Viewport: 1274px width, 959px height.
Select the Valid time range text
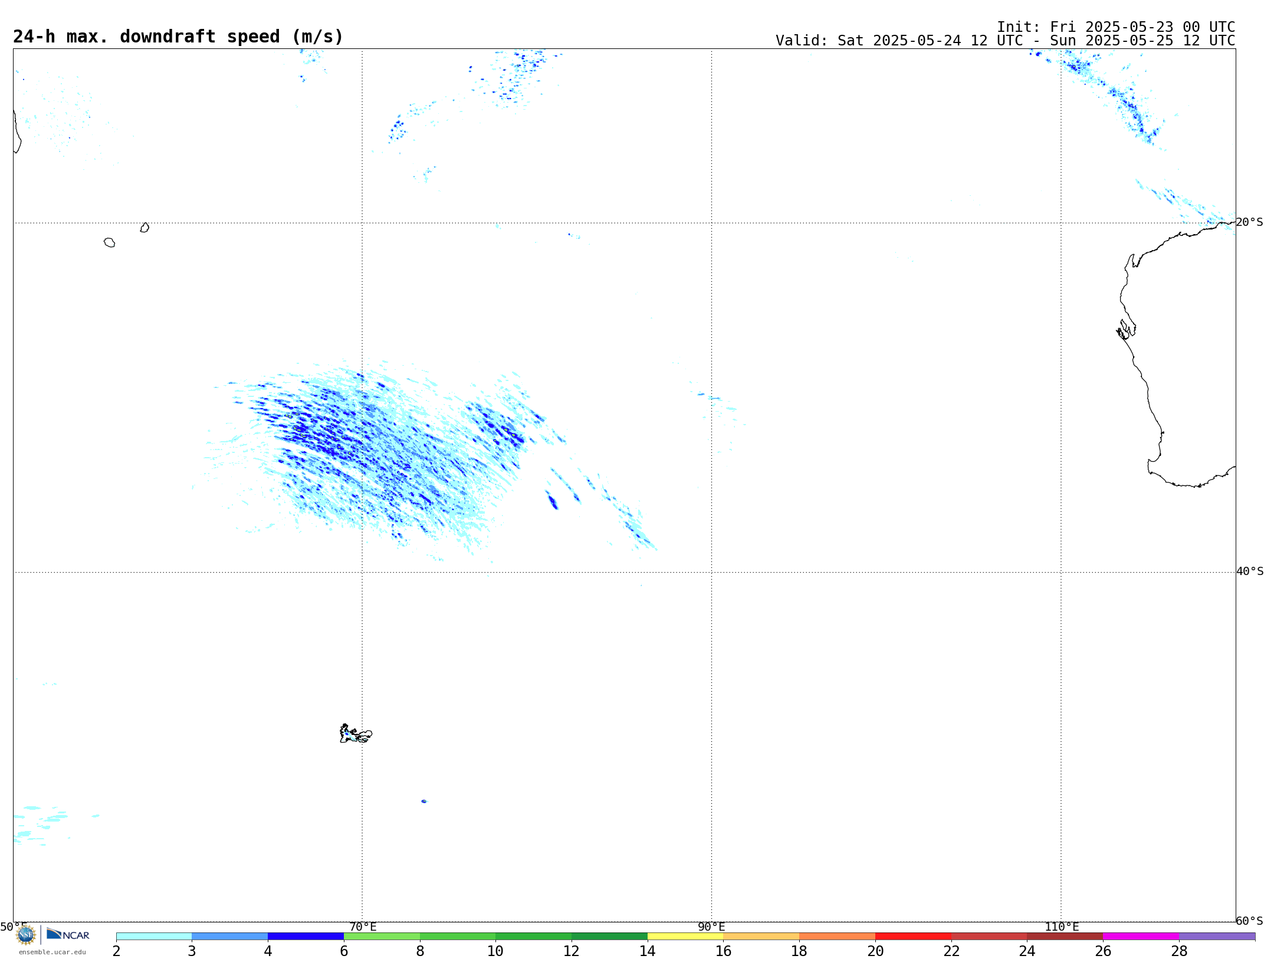pos(1005,41)
